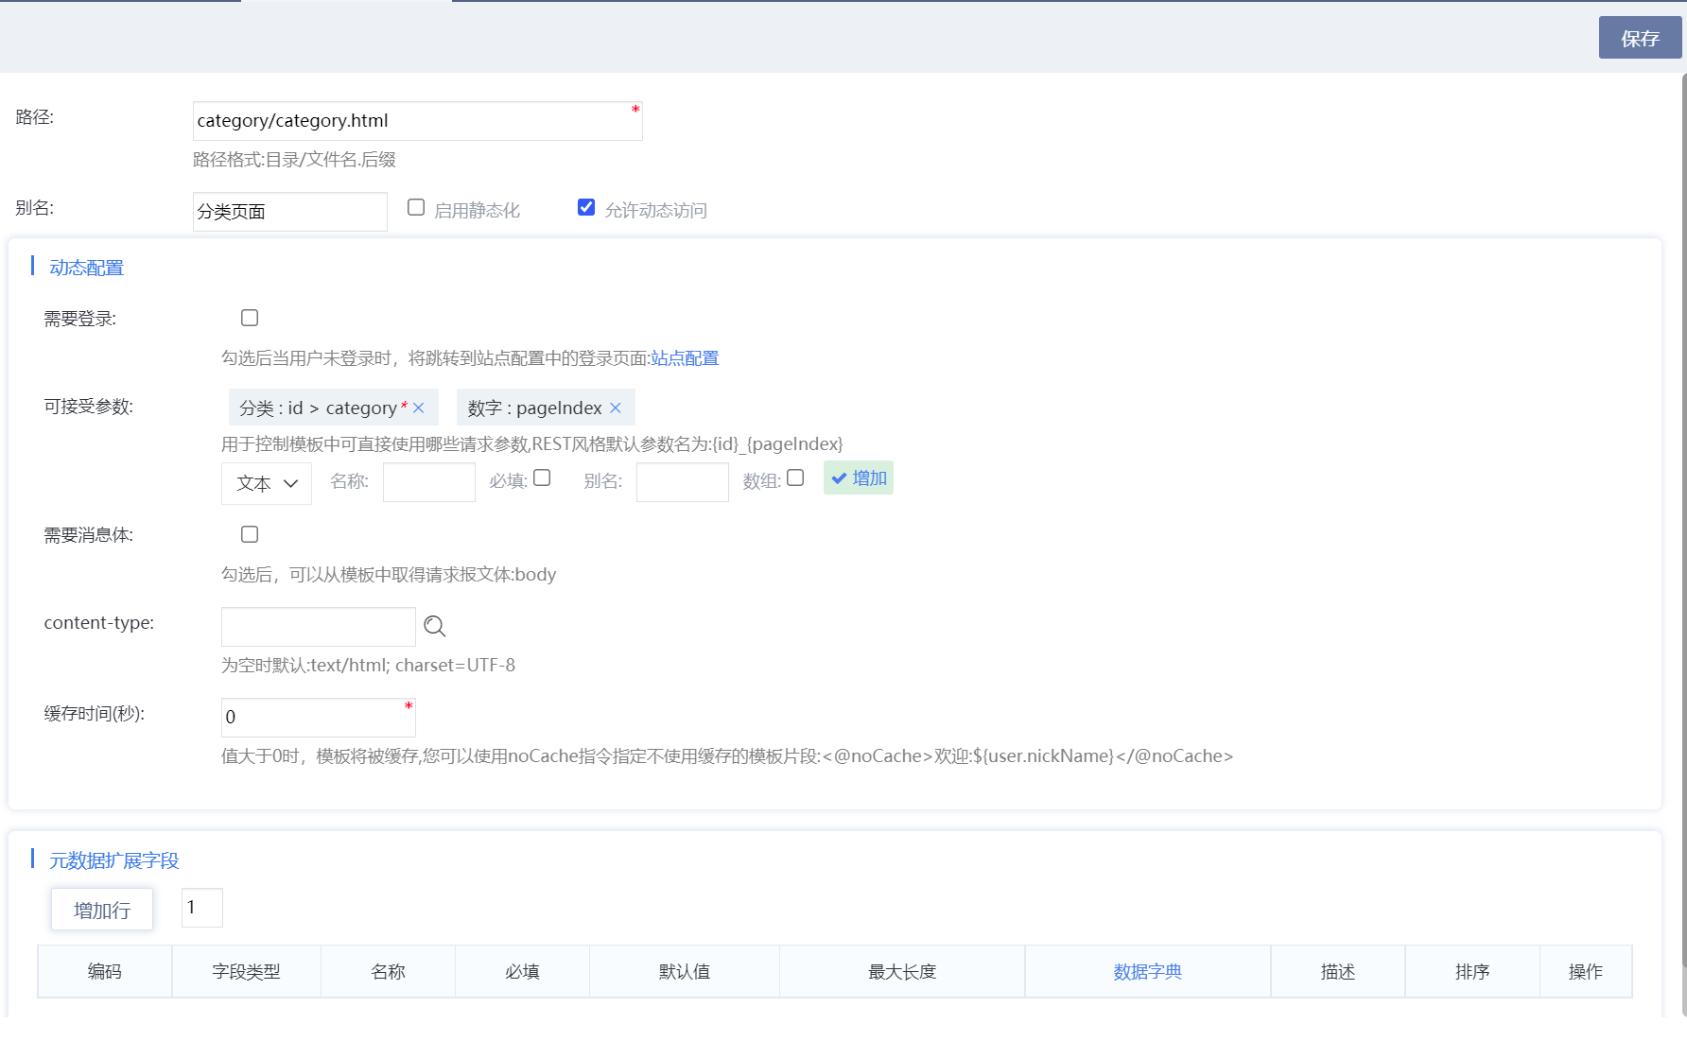1687x1059 pixels.
Task: Enable the 启用静态化 checkbox
Action: [x=416, y=207]
